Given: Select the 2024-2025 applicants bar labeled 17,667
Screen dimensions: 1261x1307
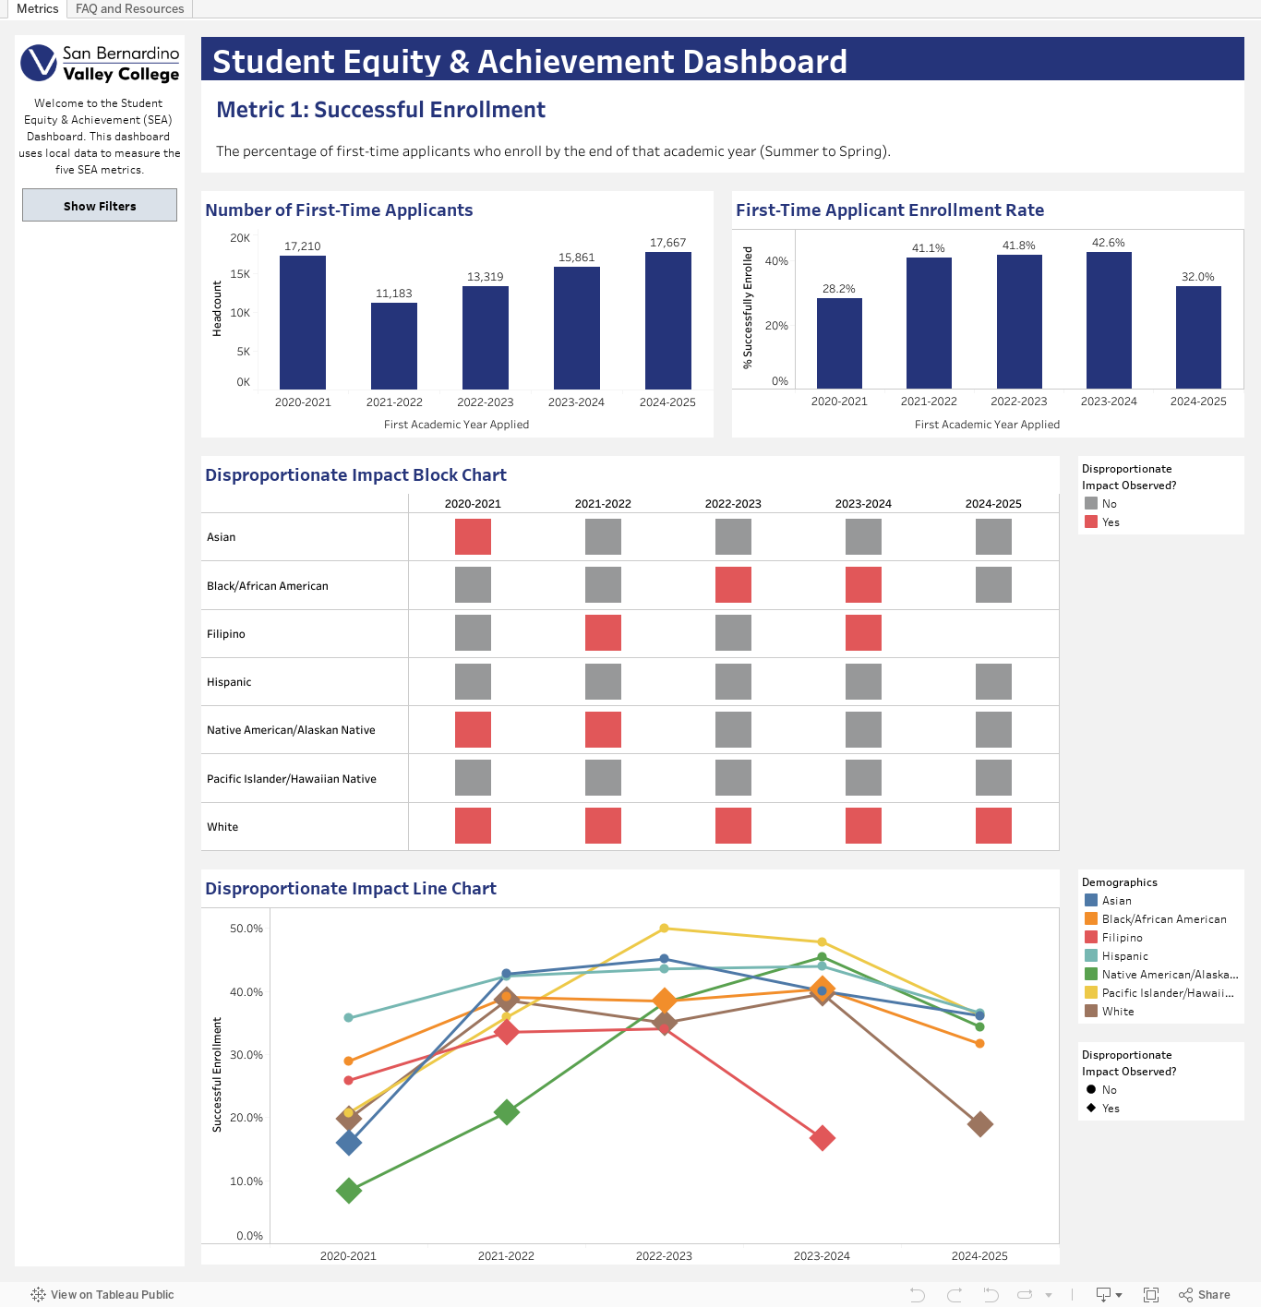Looking at the screenshot, I should pos(668,320).
